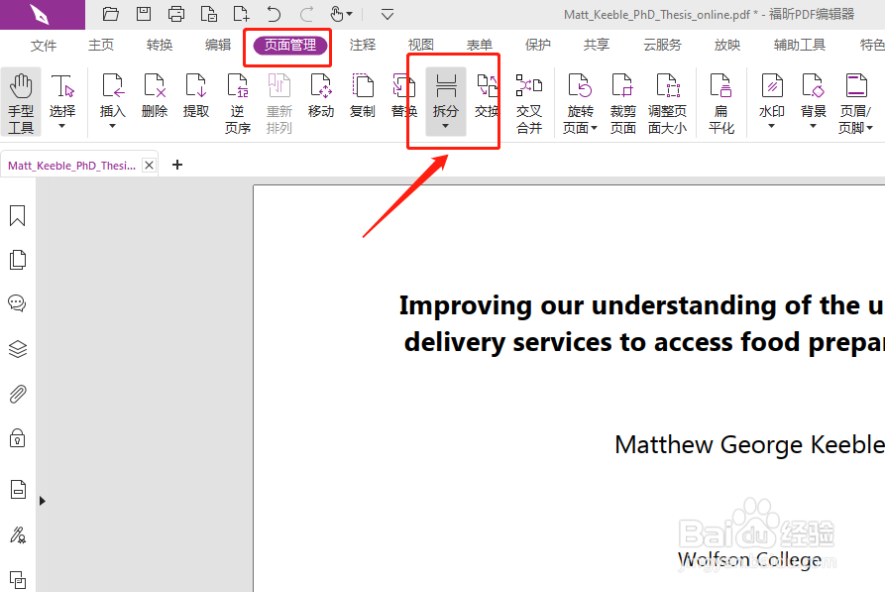Open the 文件 menu

(44, 46)
